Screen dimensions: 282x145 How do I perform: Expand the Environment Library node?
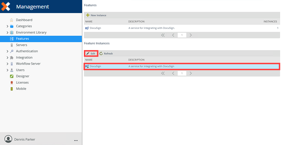coord(7,32)
